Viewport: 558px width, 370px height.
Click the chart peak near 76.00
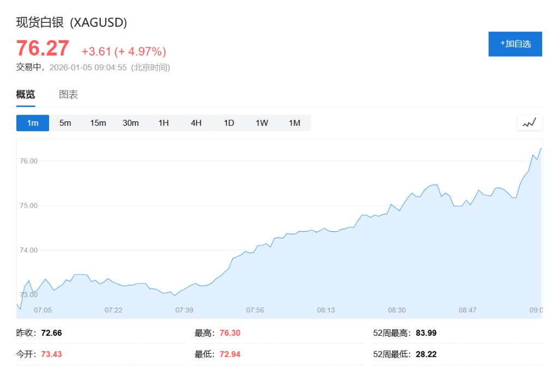point(541,149)
